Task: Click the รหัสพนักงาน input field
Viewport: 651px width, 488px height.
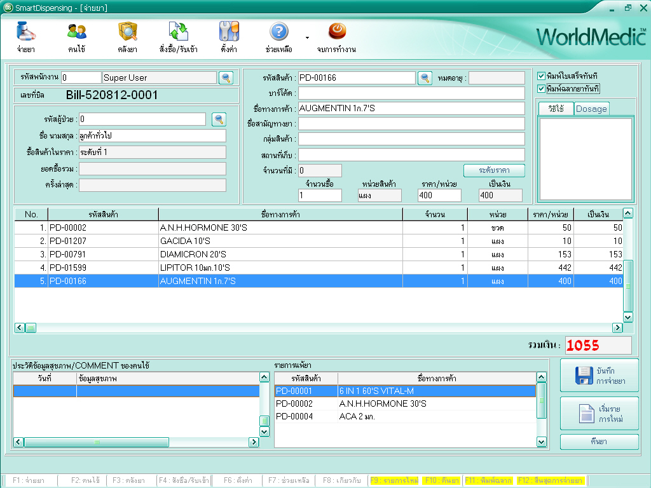Action: click(x=81, y=78)
